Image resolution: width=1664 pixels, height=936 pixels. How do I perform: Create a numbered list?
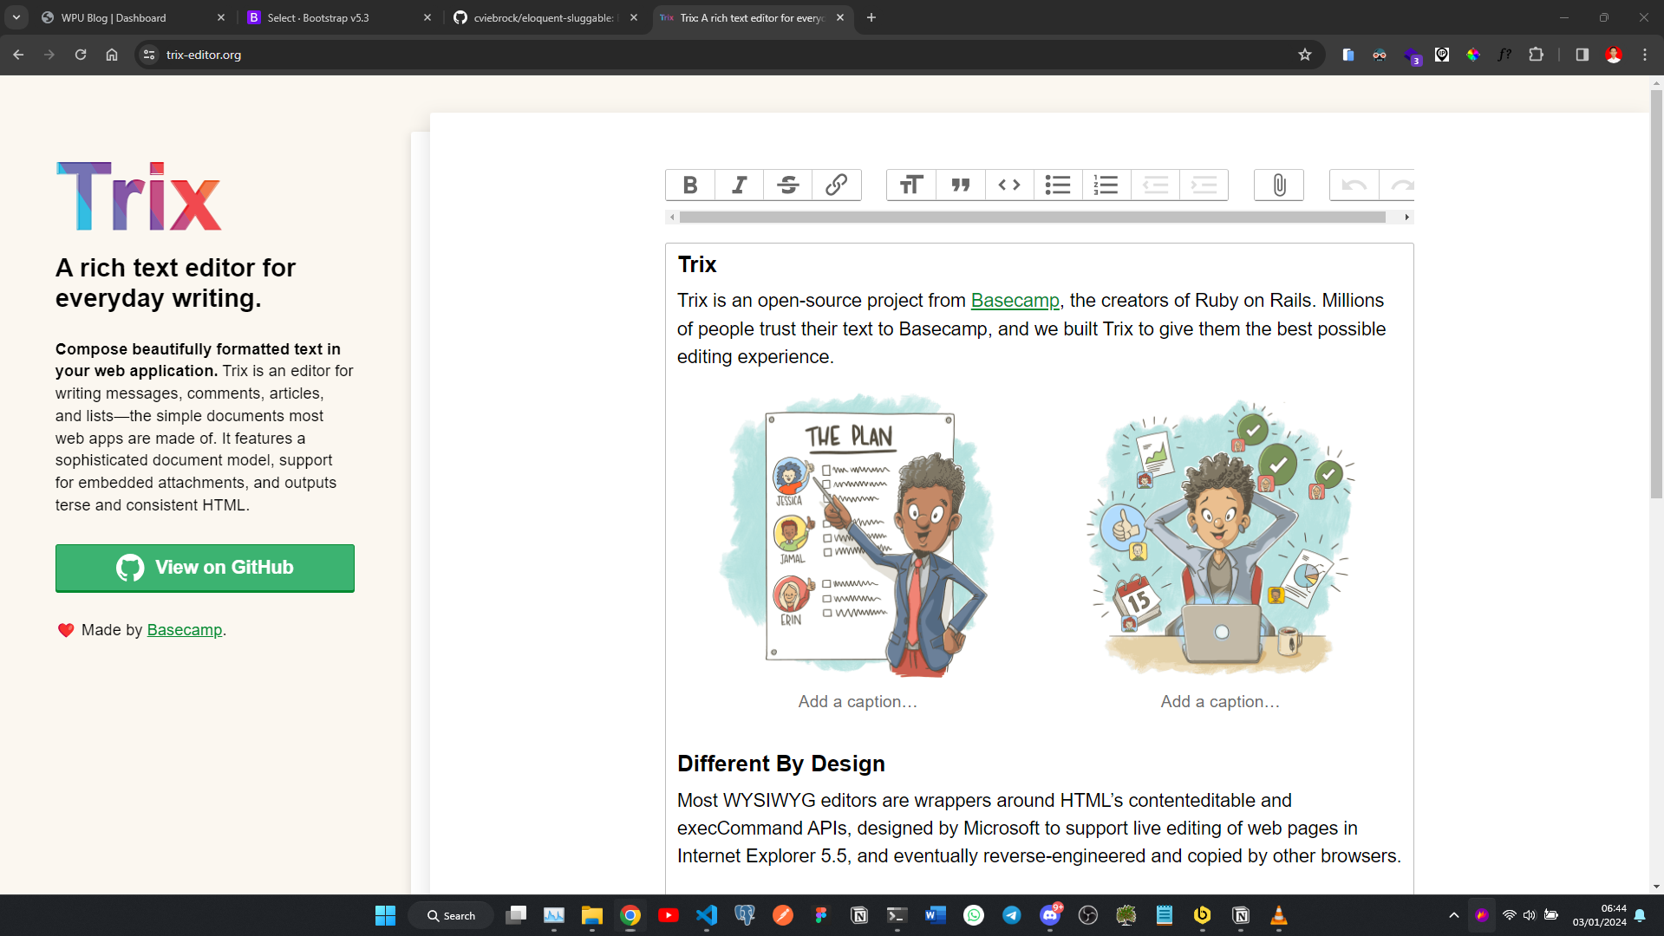[x=1106, y=185]
